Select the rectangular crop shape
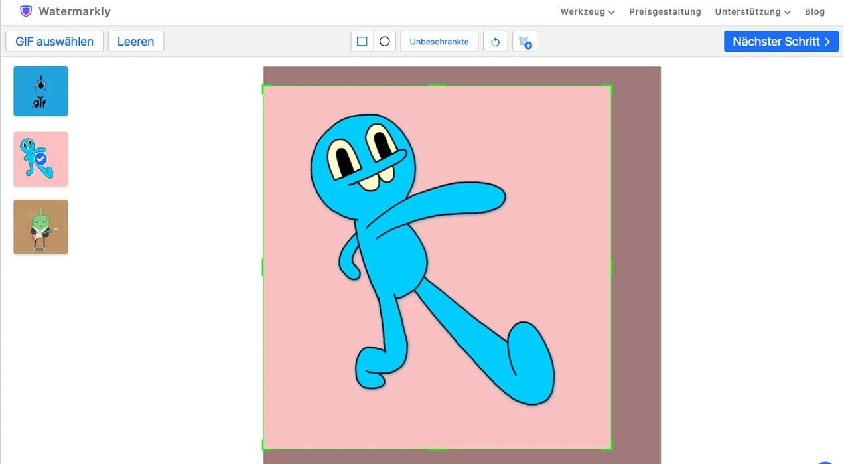The height and width of the screenshot is (464, 844). coord(362,41)
